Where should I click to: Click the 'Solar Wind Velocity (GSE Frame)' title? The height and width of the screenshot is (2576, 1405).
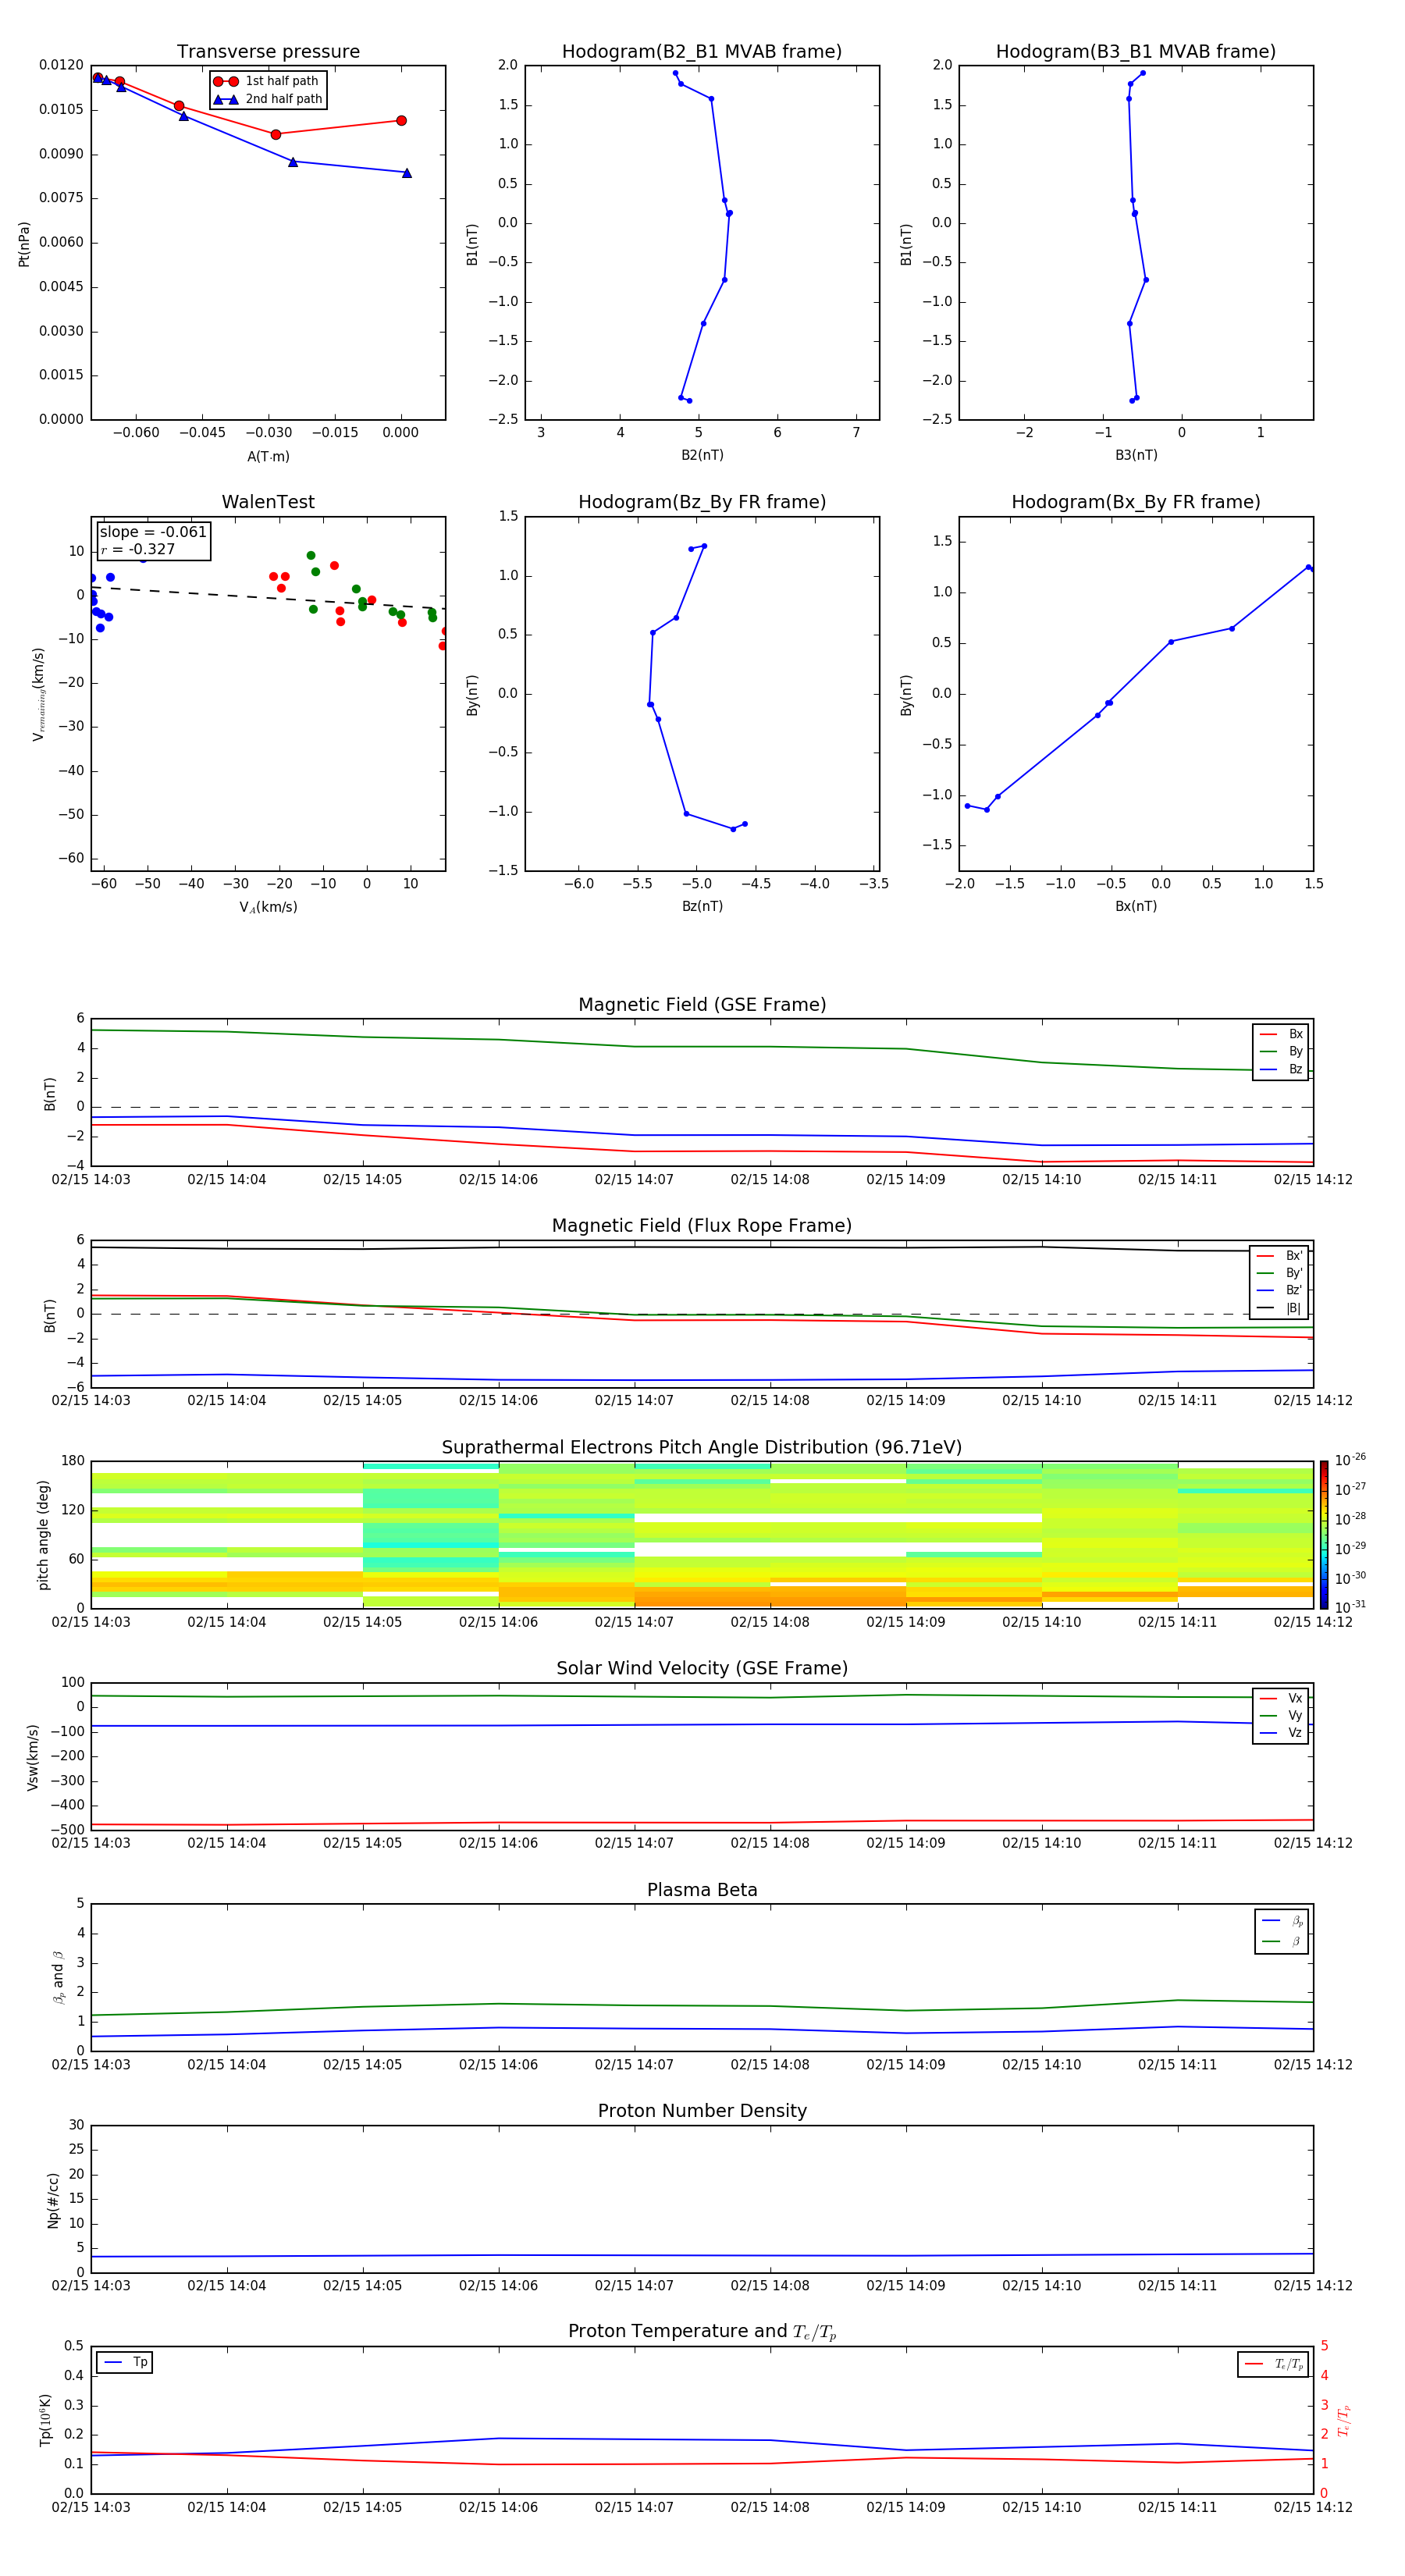click(702, 1668)
